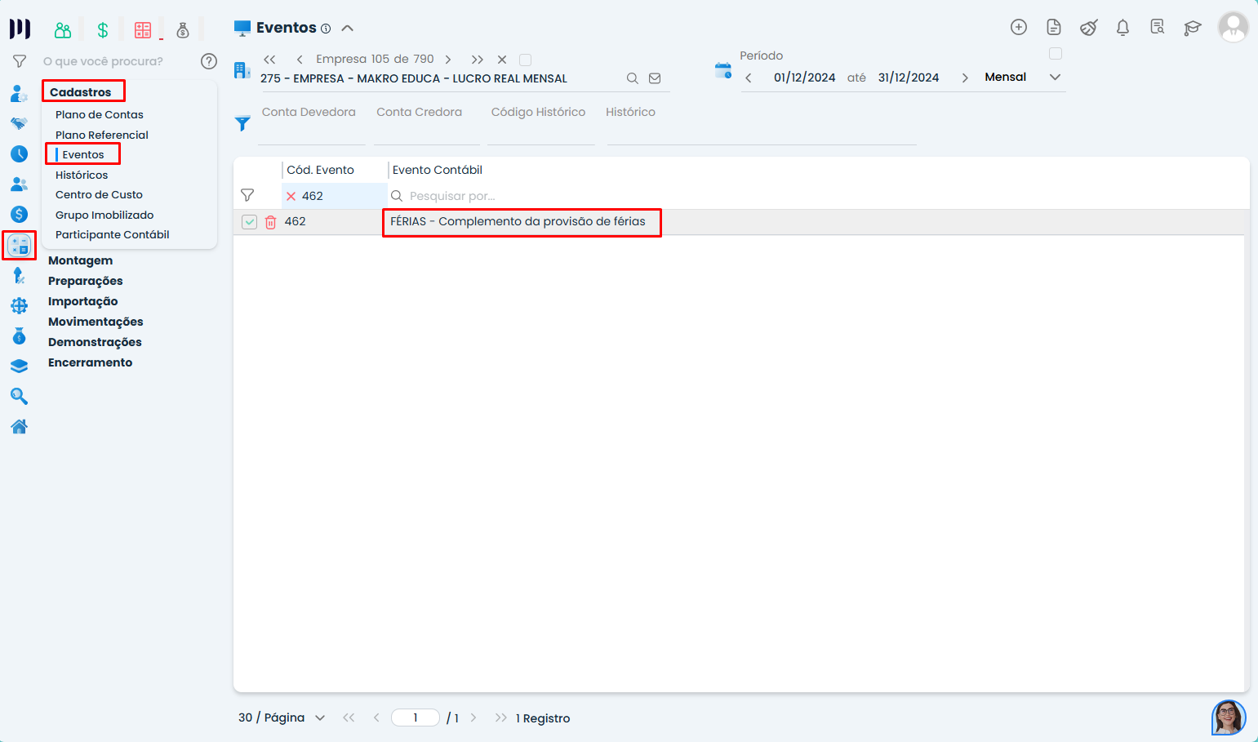The image size is (1258, 742).
Task: Open Plano de Contas menu item
Action: tap(99, 114)
